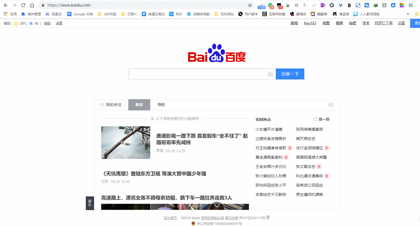Open 贴吧 from the top nav

pos(353,23)
